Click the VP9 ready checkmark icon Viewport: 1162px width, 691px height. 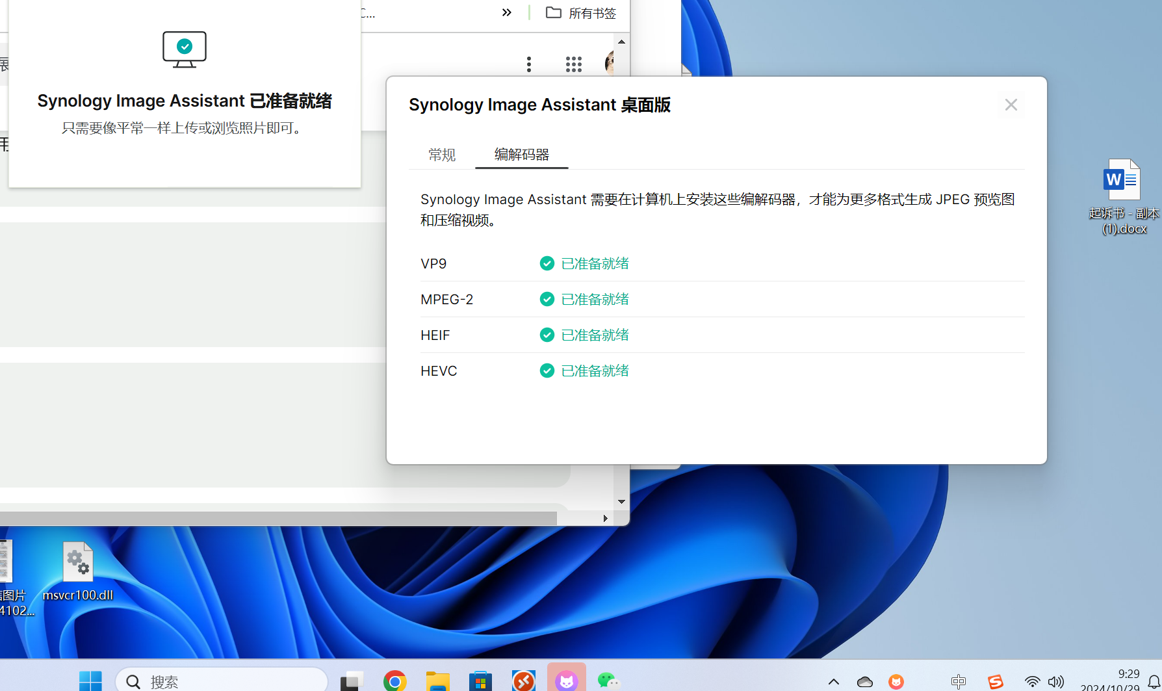[x=547, y=263]
